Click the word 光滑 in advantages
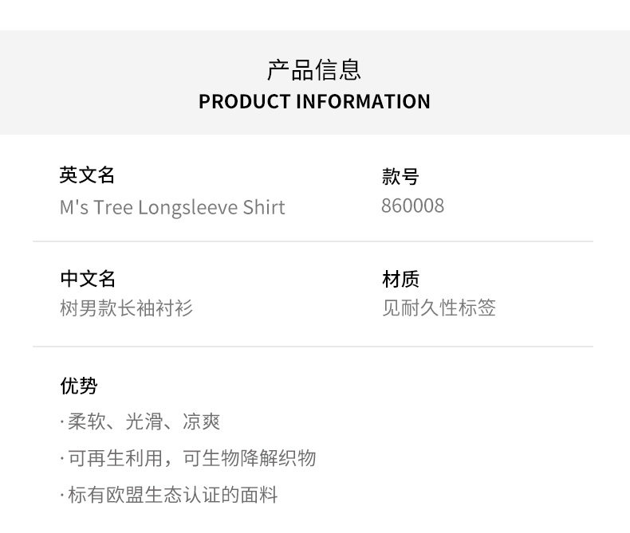630x533 pixels. click(x=145, y=422)
